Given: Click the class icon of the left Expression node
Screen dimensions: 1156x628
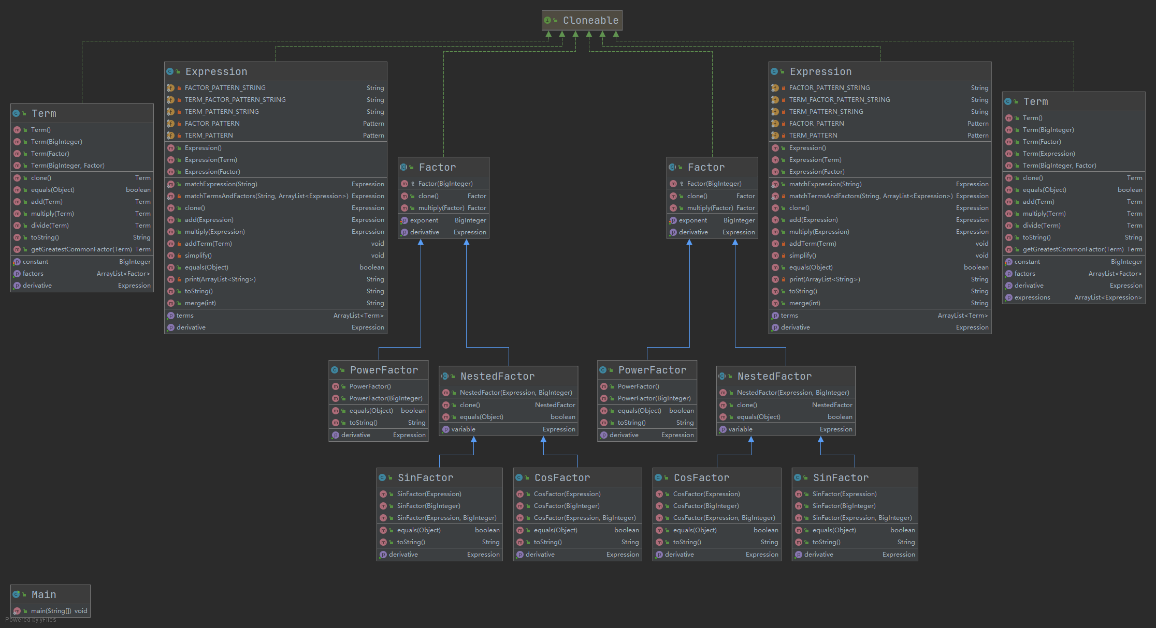Looking at the screenshot, I should [170, 71].
